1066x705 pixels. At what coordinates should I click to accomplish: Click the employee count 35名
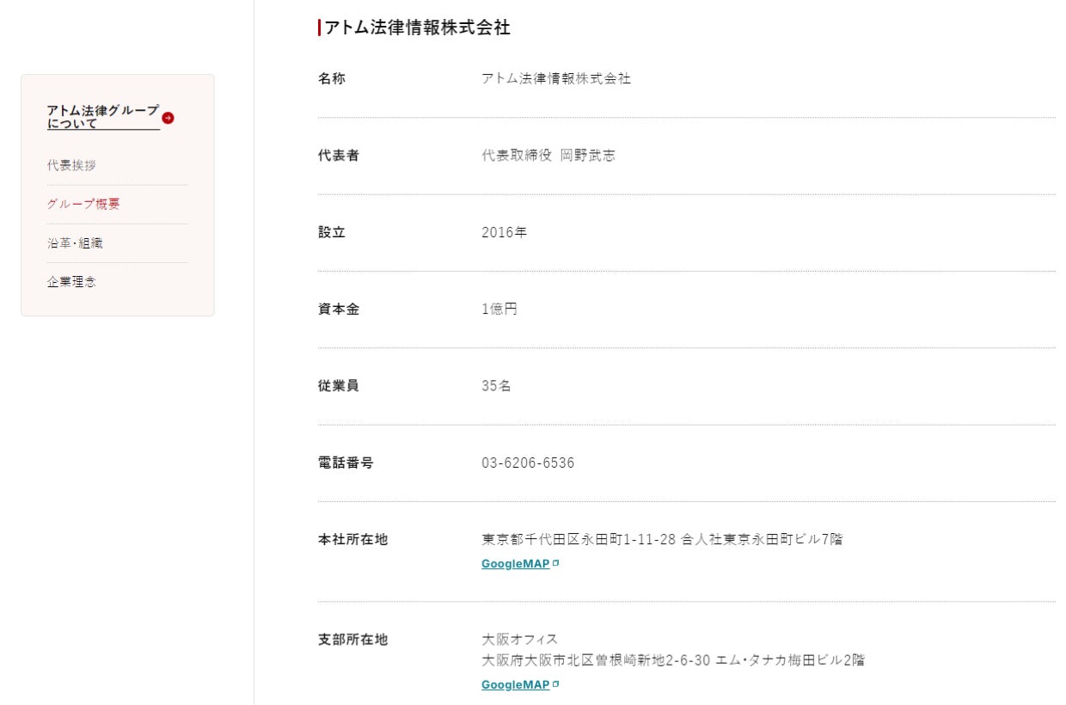[x=496, y=386]
